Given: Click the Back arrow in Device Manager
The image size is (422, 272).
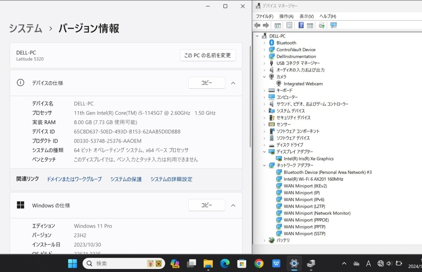Looking at the screenshot, I should coord(257,25).
